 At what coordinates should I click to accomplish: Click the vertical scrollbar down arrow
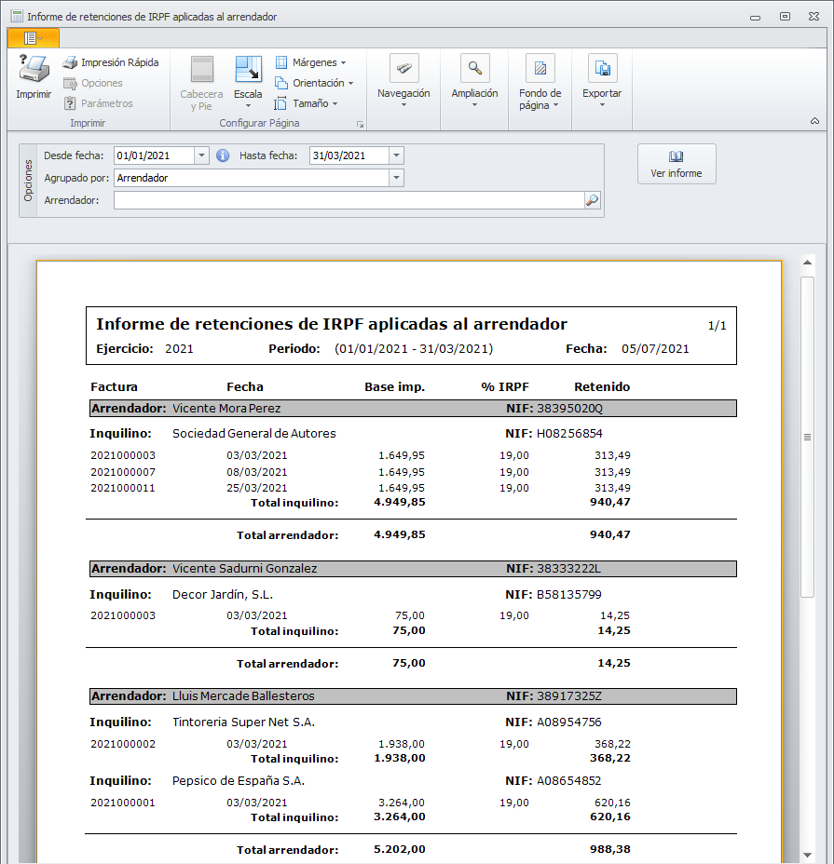[807, 854]
